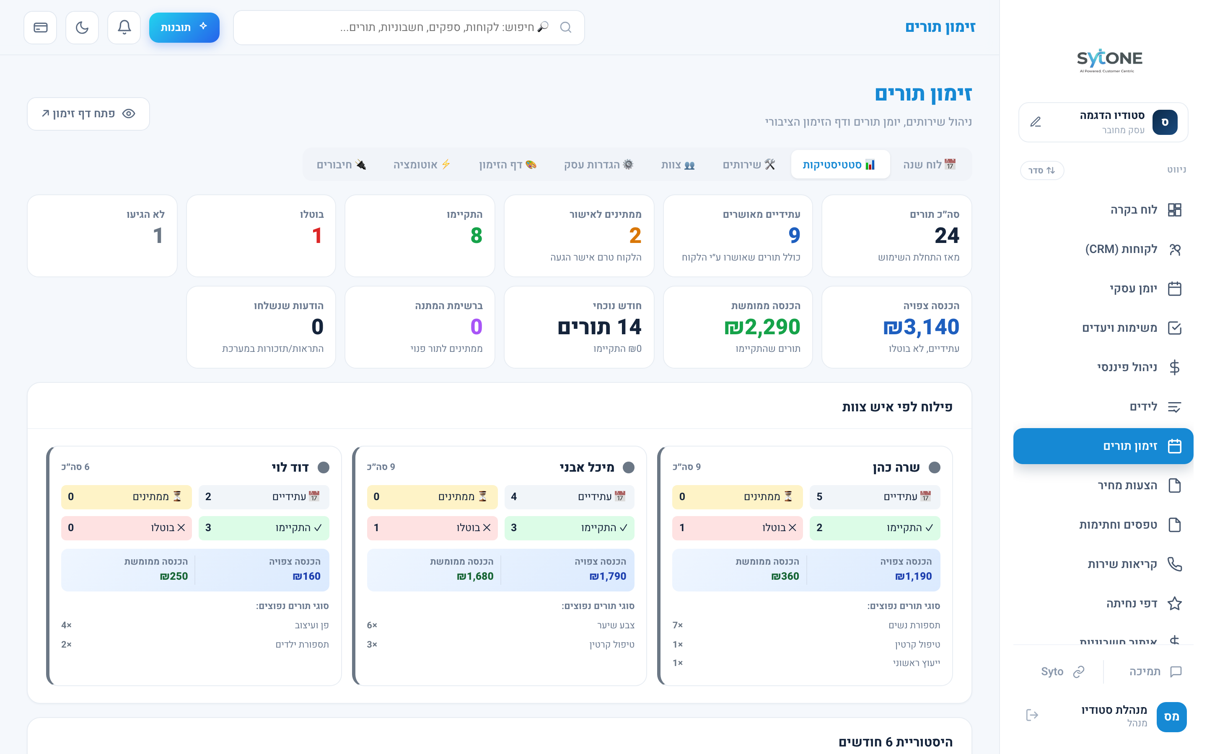Open דפי נחיתה landing pages in sidebar
Viewport: 1207px width, 754px height.
pyautogui.click(x=1103, y=603)
